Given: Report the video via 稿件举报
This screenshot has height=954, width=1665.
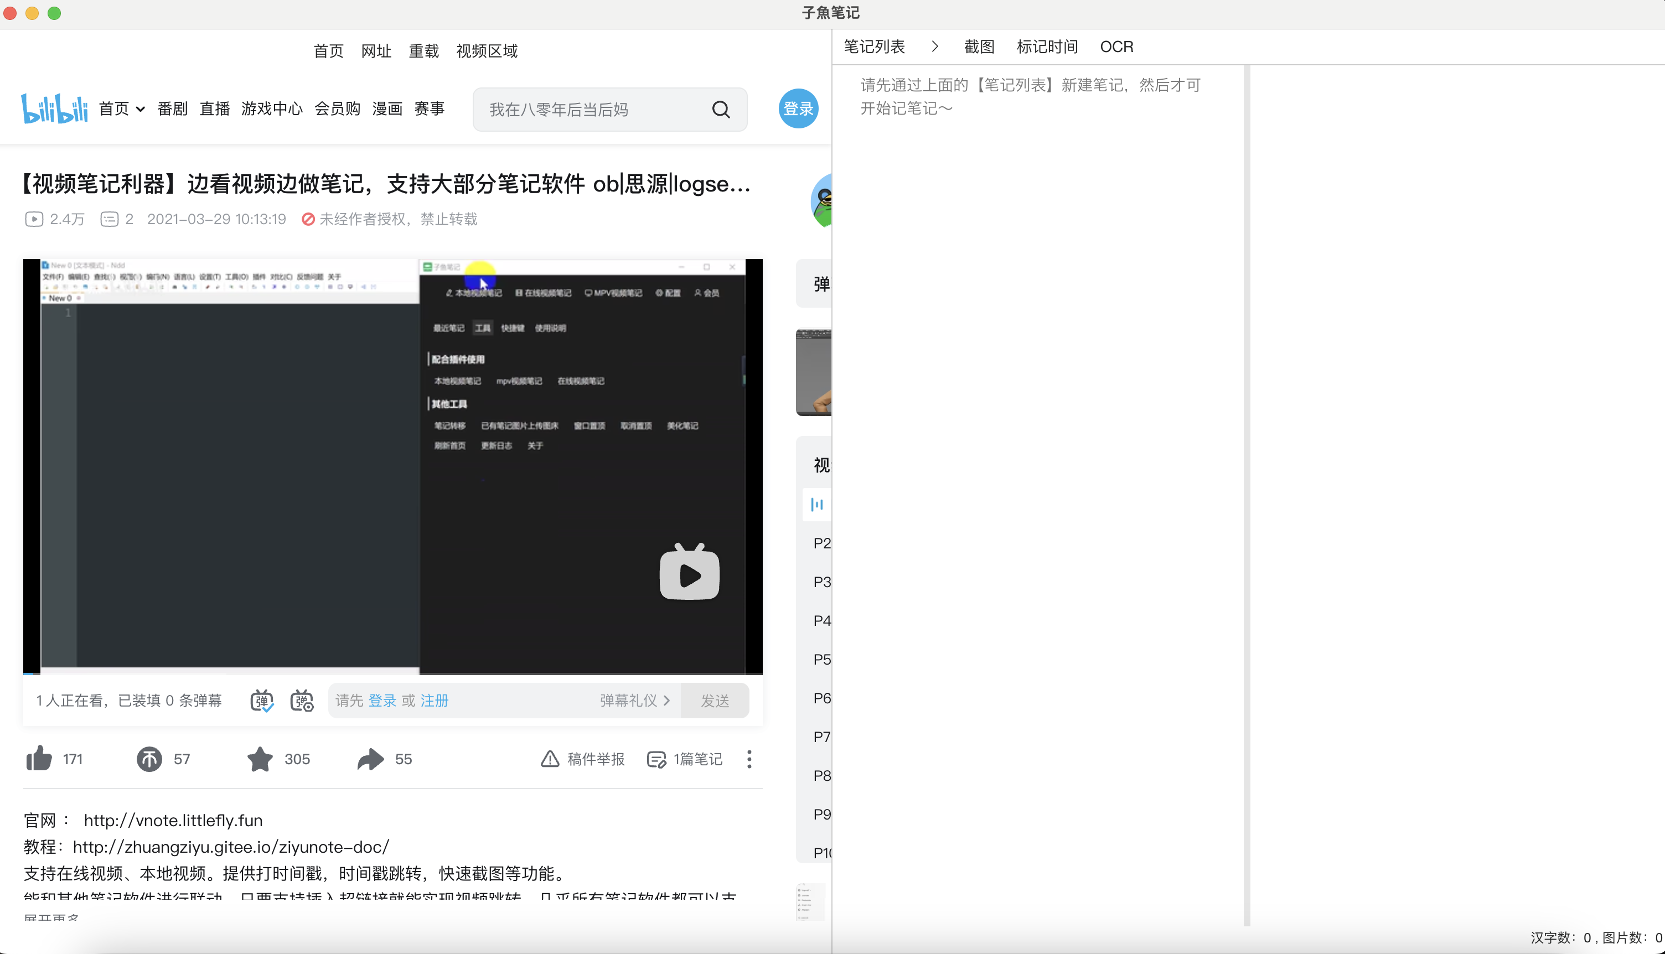Looking at the screenshot, I should (582, 759).
